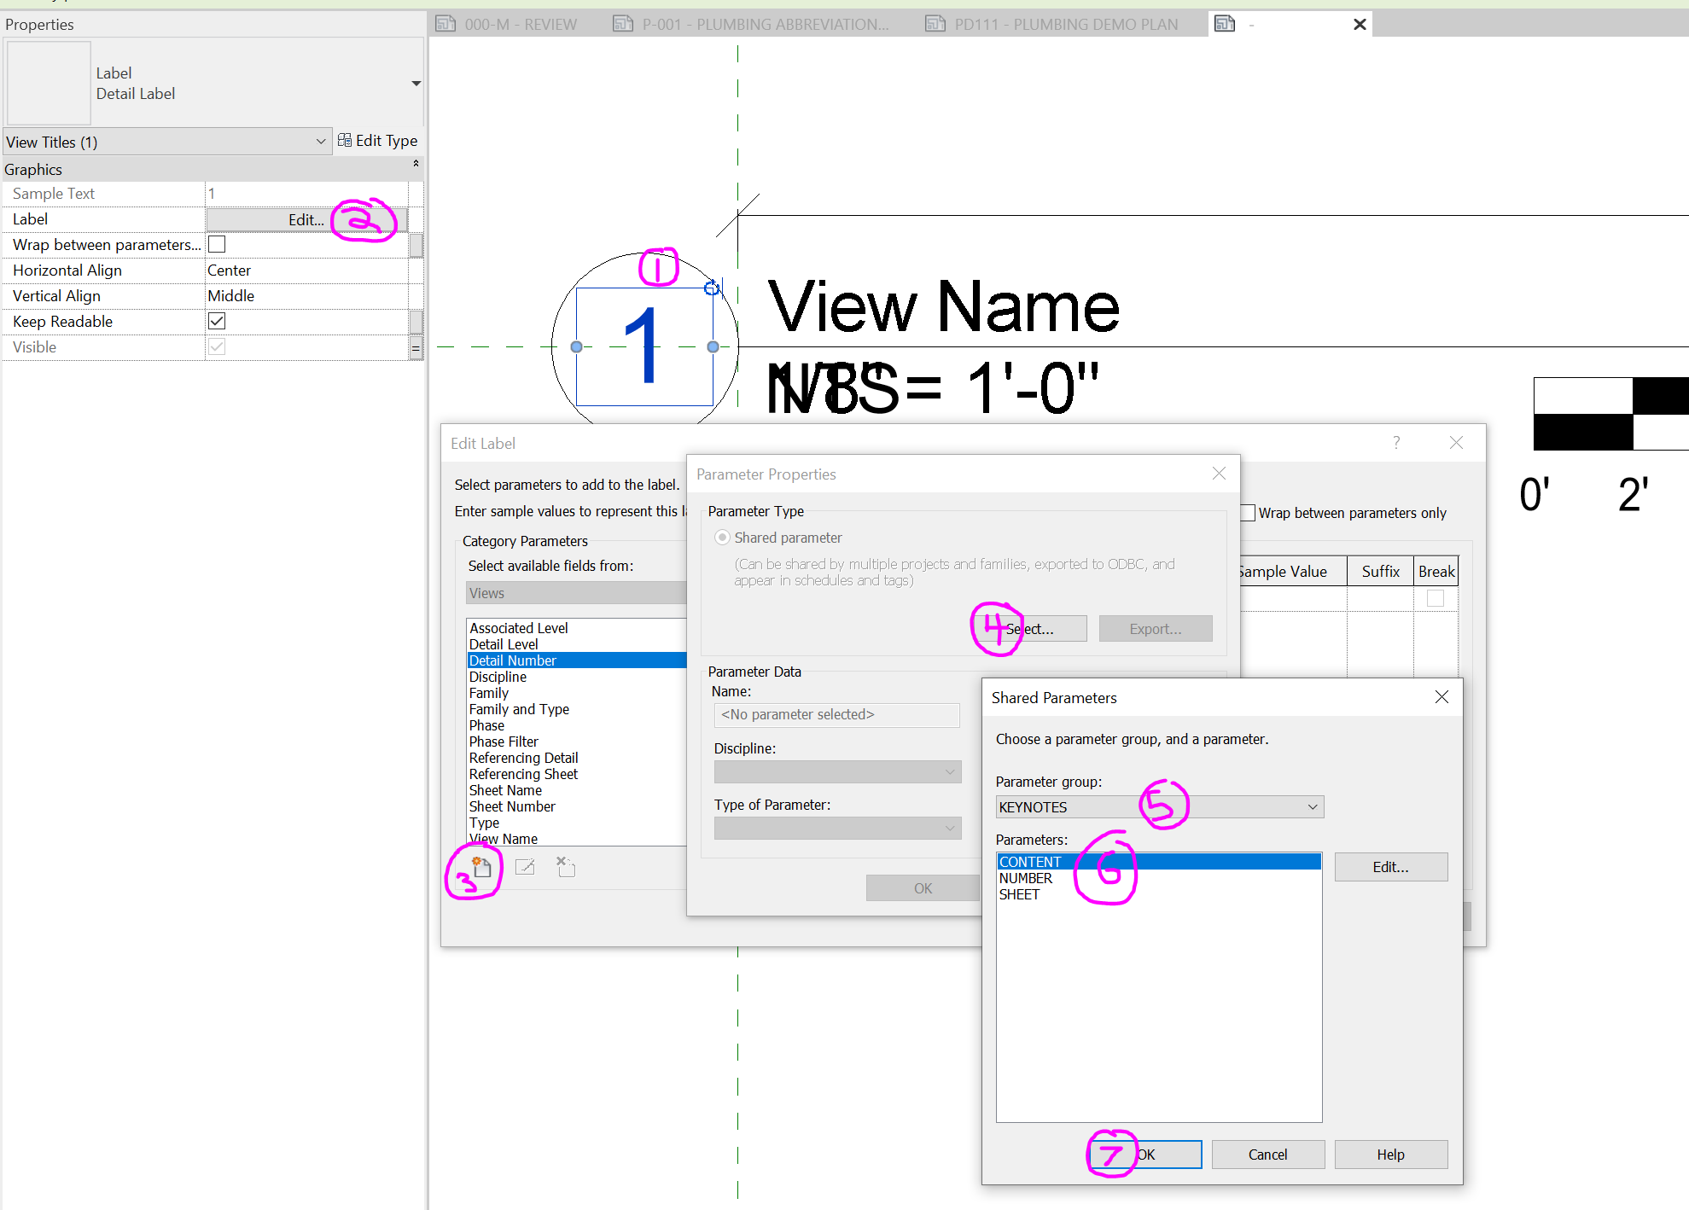Click the rotate handle on the label box
Screen dimensions: 1689x1210
(x=711, y=288)
